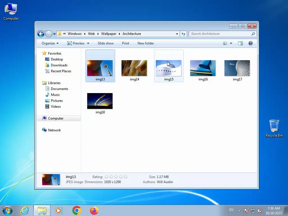
Task: Set rating to one star
Action: [106, 177]
